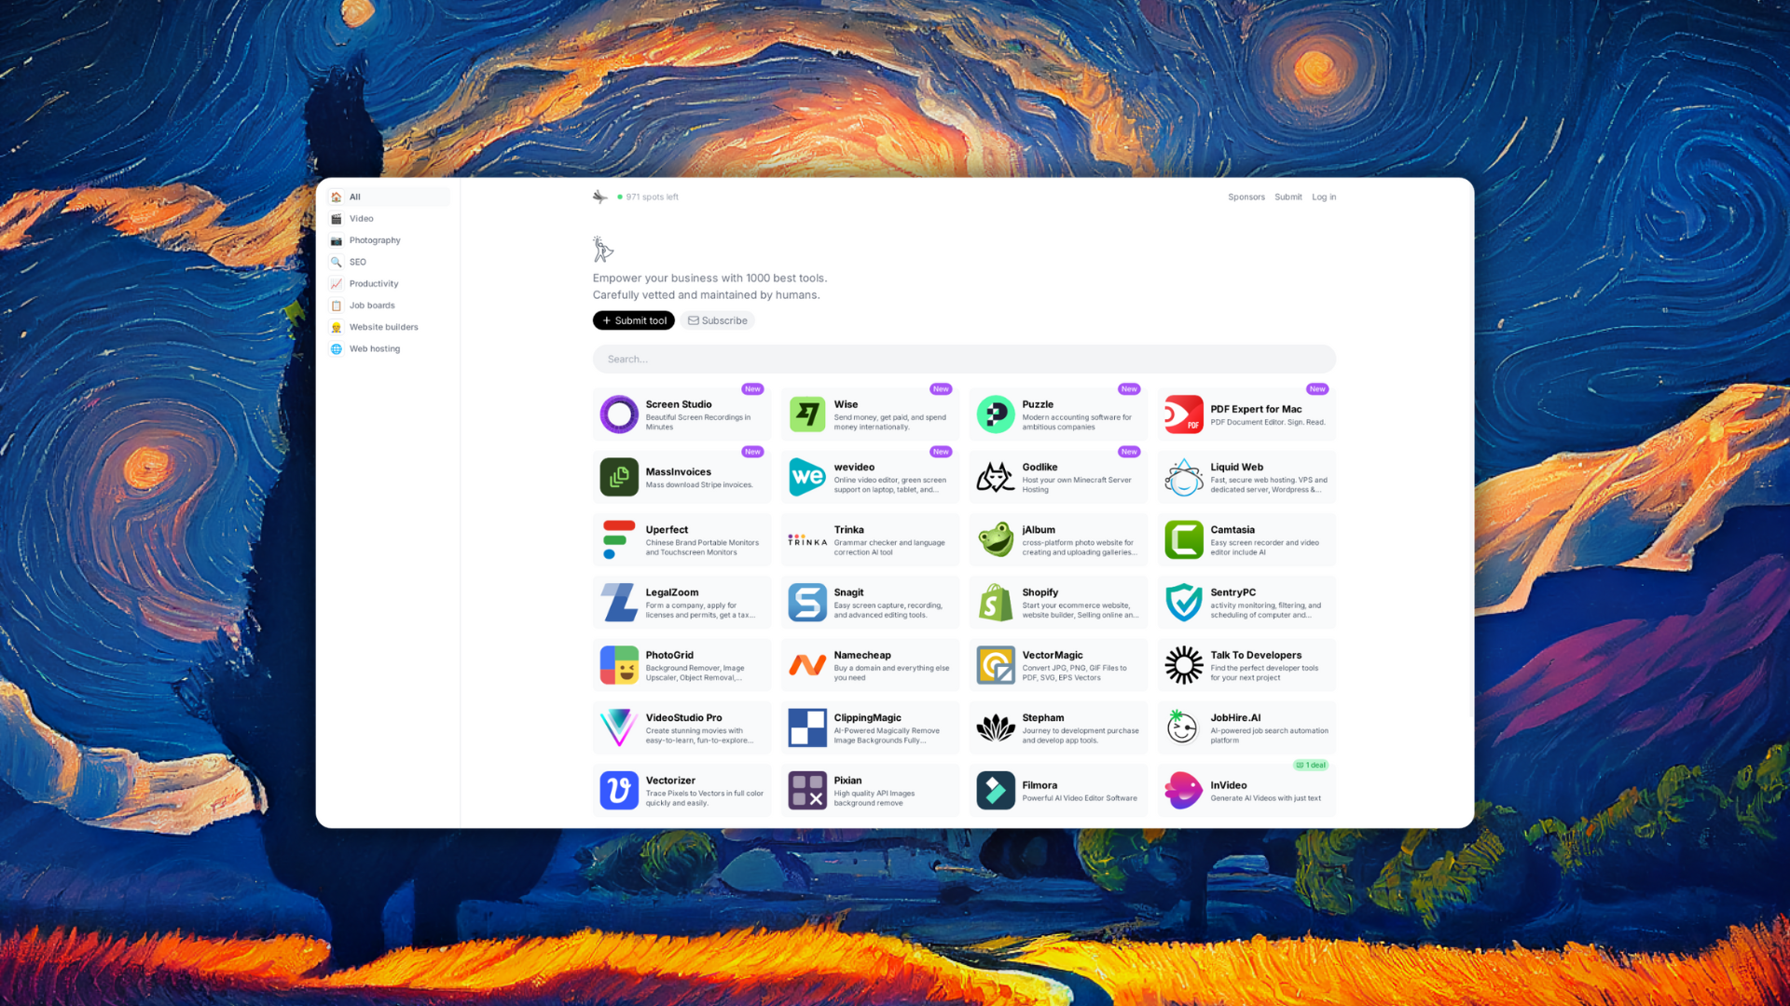This screenshot has width=1790, height=1006.
Task: Open the Productivity category
Action: click(389, 284)
